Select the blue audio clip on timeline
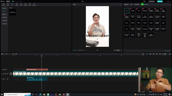This screenshot has height=96, width=172. pyautogui.click(x=37, y=79)
